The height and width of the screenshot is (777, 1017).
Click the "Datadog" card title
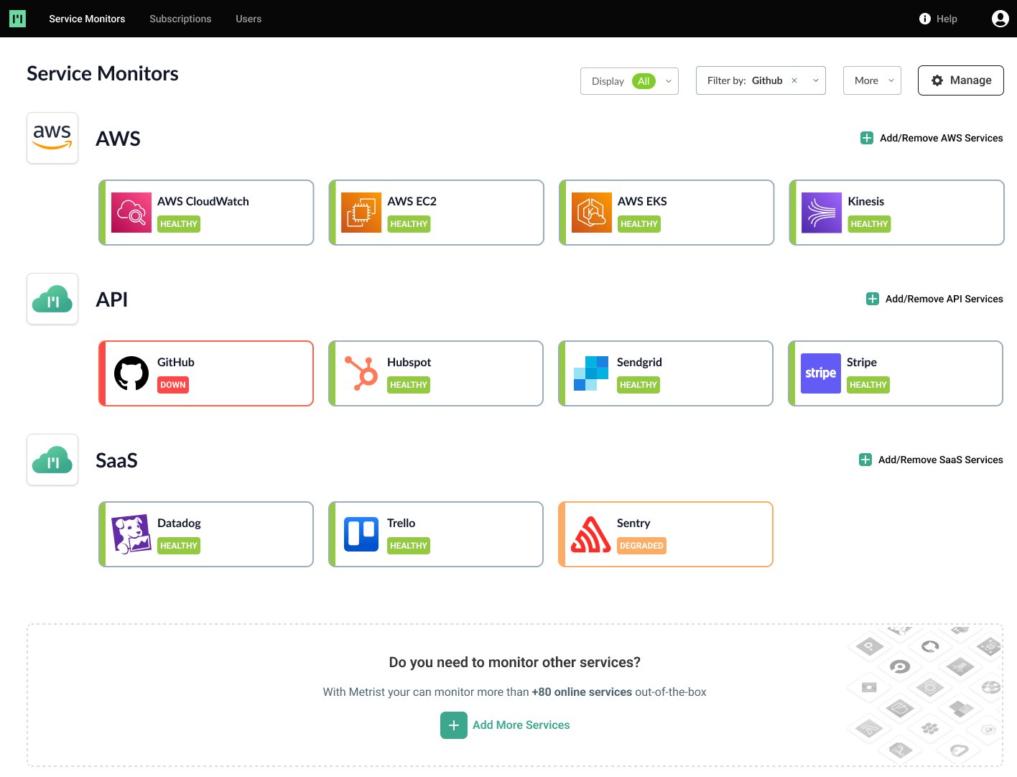(179, 523)
